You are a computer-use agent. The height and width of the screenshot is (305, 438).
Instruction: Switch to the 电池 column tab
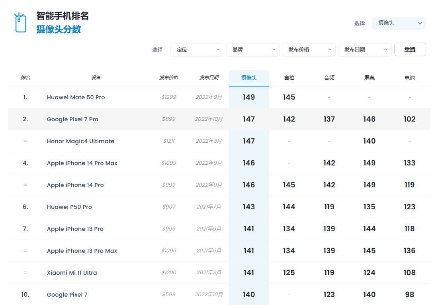point(409,78)
